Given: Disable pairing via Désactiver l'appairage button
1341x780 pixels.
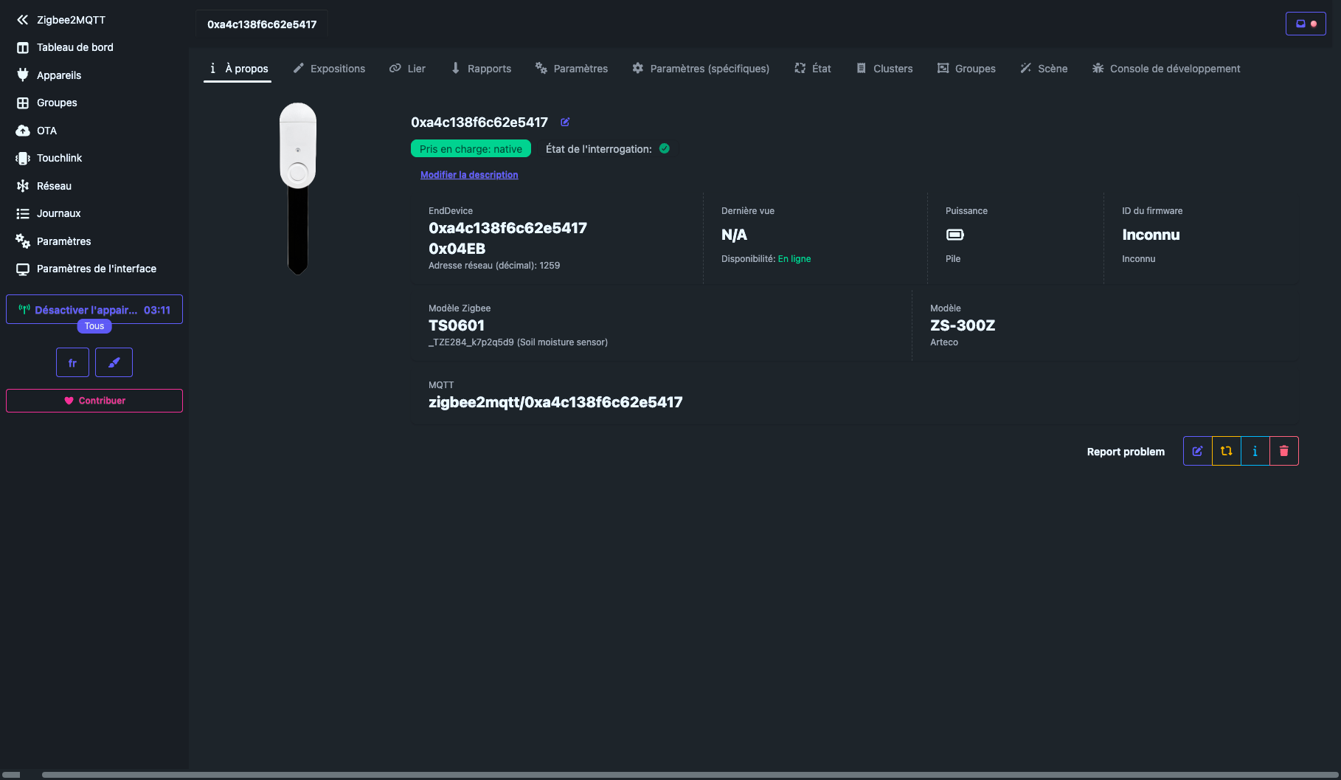Looking at the screenshot, I should coord(94,309).
